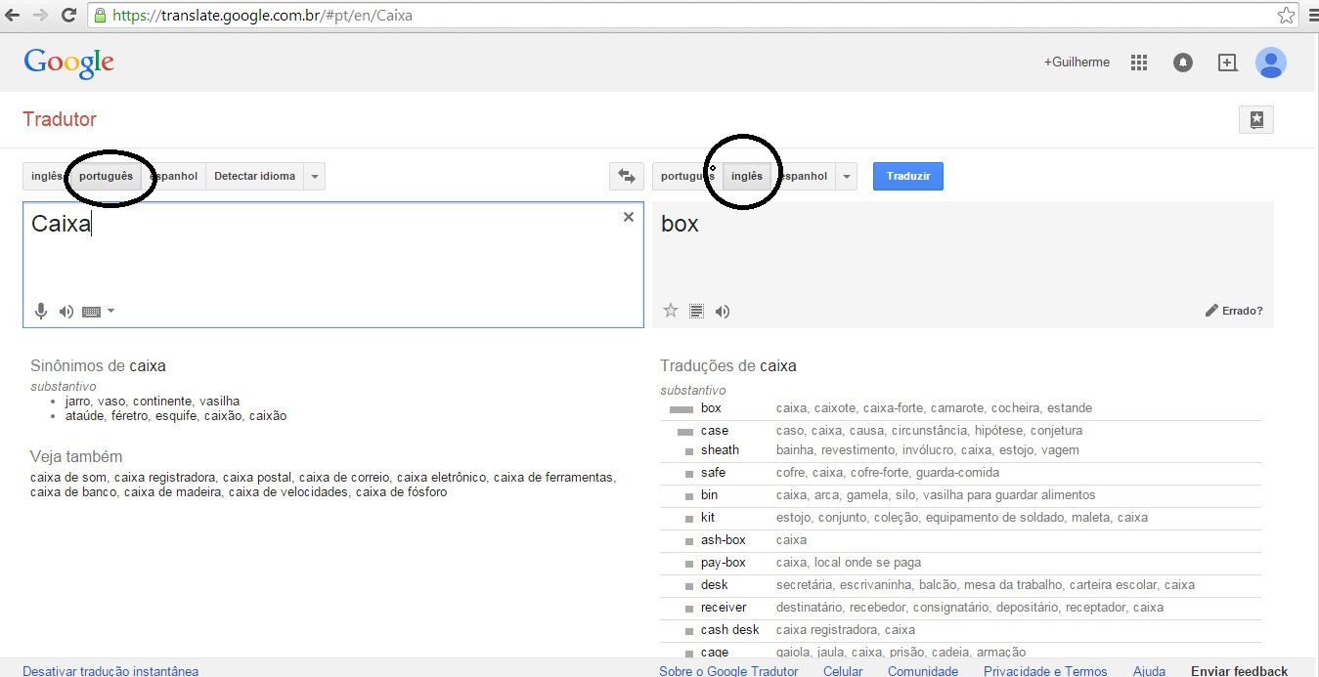Viewport: 1319px width, 677px height.
Task: Click Desativar tradução instantânea
Action: coord(110,671)
